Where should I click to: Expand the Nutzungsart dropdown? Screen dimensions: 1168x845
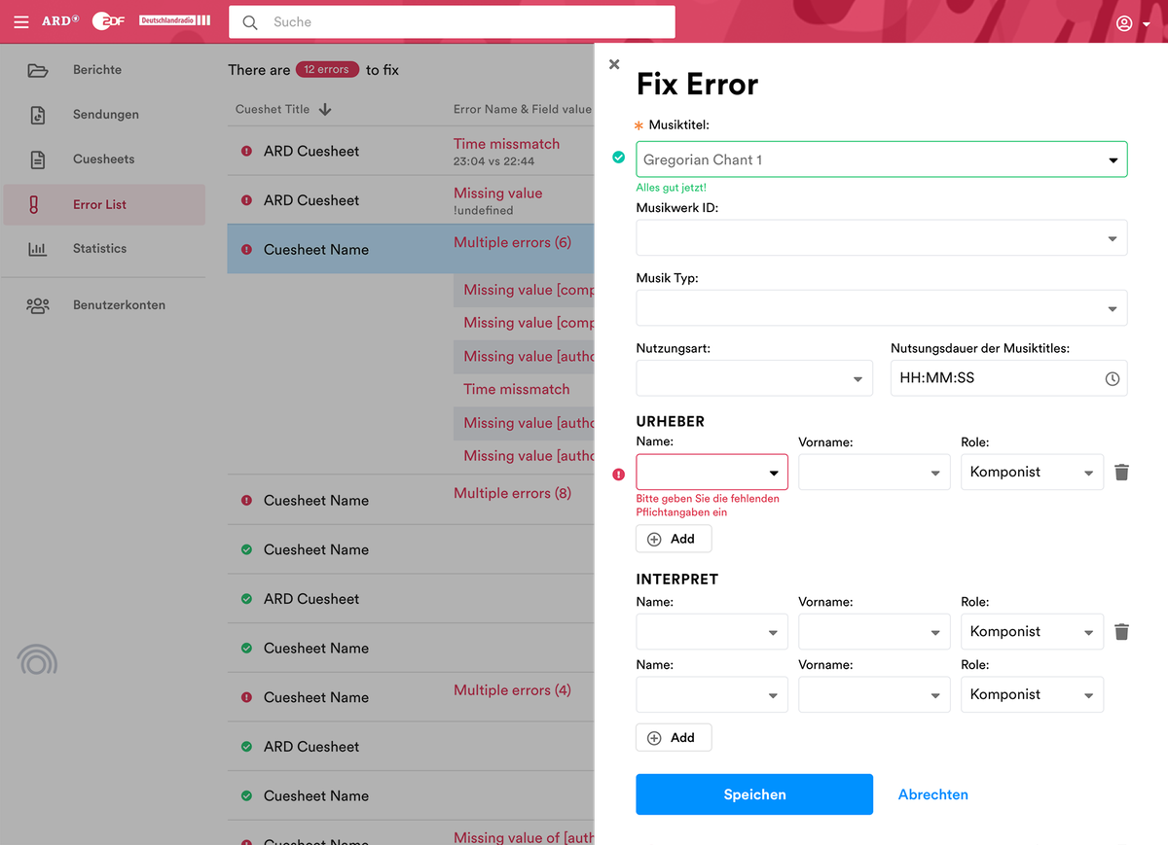858,378
